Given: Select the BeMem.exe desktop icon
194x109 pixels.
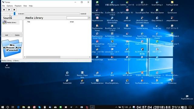Looking at the screenshot, I should coord(112,58).
